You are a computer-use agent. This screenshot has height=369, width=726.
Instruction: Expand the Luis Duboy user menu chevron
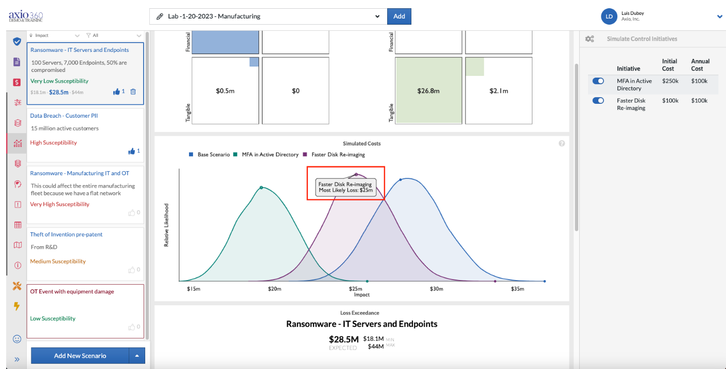[x=720, y=16]
